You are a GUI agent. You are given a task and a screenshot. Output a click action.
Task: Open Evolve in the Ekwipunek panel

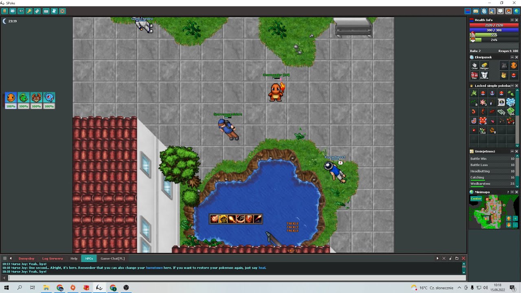tap(484, 75)
